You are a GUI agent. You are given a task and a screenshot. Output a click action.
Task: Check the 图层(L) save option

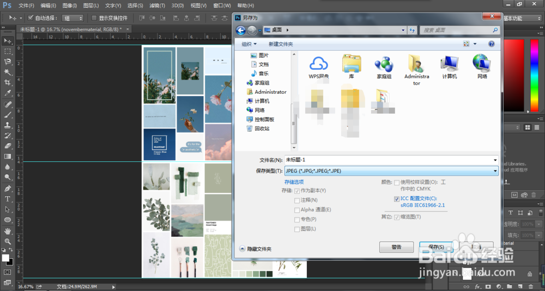click(x=297, y=229)
